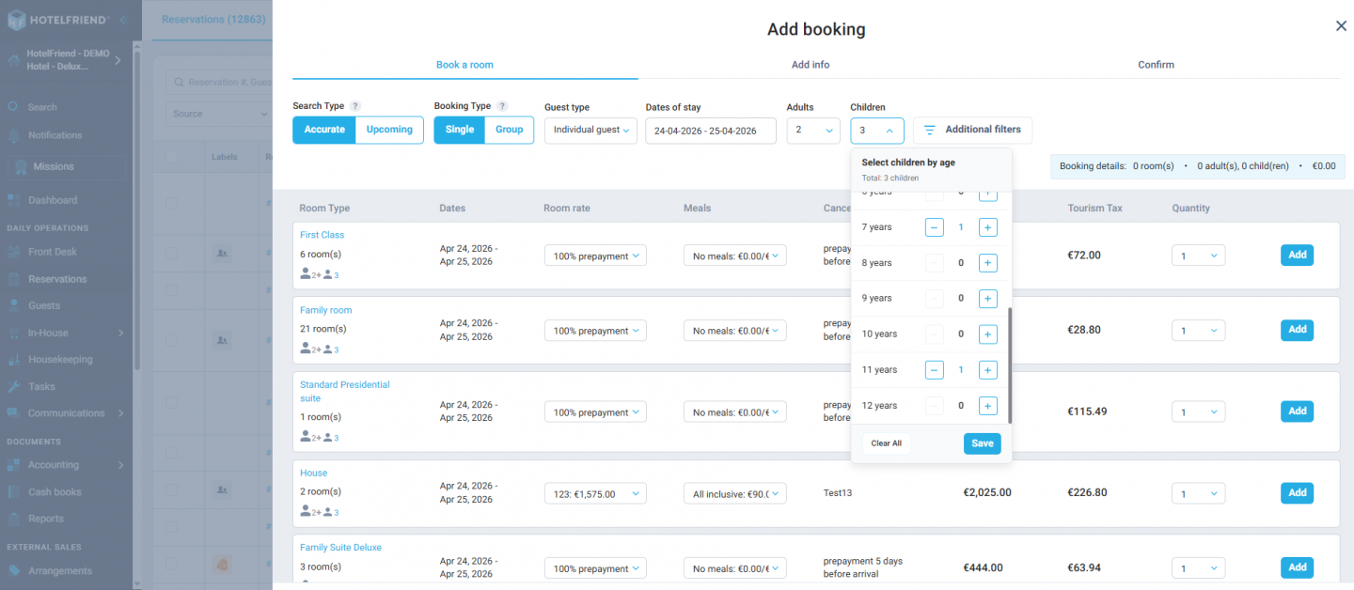The height and width of the screenshot is (590, 1354).
Task: Enable Upcoming search type
Action: click(x=388, y=130)
